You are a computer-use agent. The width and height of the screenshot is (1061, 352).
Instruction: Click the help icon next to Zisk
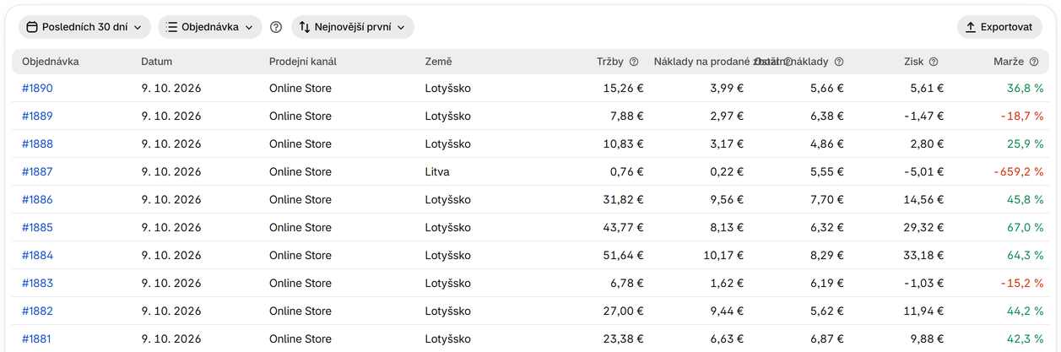pos(934,62)
